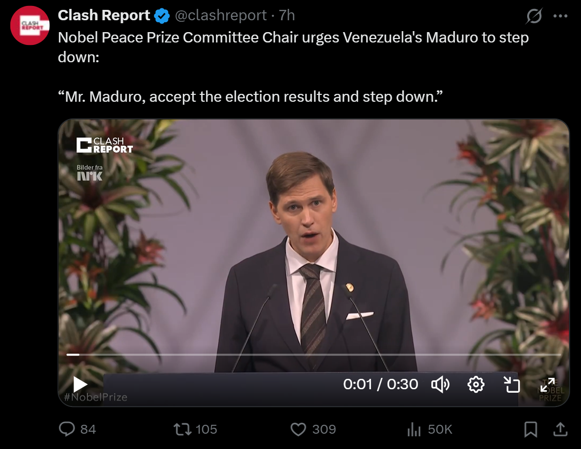The width and height of the screenshot is (581, 449).
Task: Reply to the post with 84 replies
Action: click(67, 429)
